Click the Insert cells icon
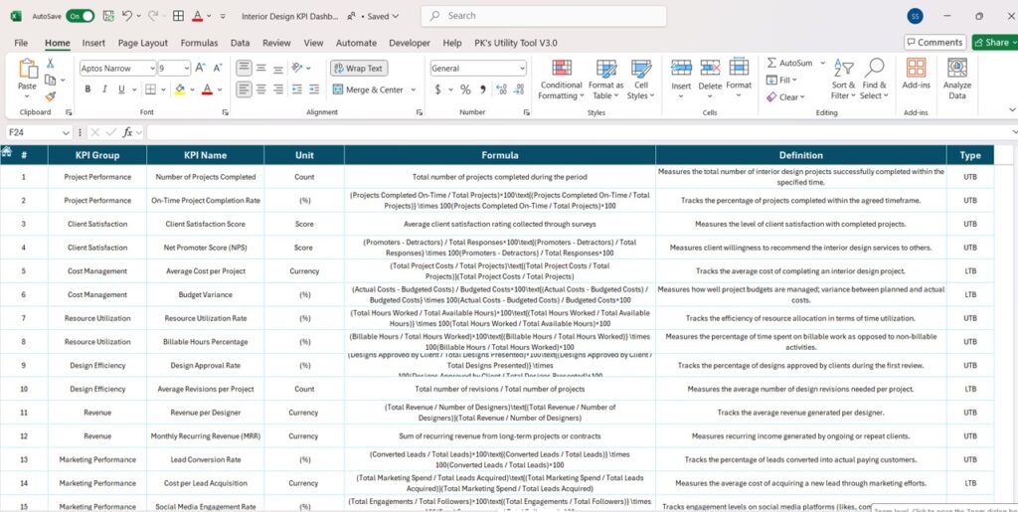This screenshot has width=1018, height=512. pyautogui.click(x=681, y=67)
